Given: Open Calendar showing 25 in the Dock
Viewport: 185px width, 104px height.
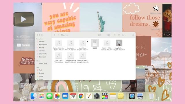Looking at the screenshot, I should click(x=73, y=96).
